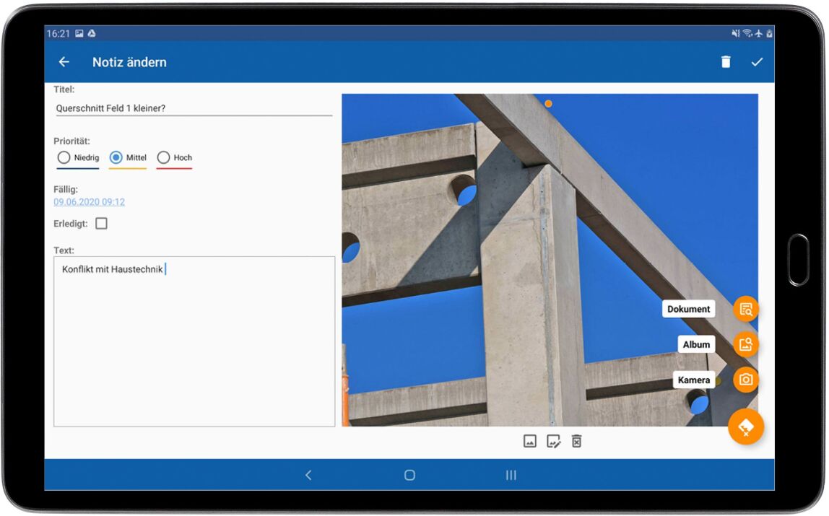Select Hoch priority radio button

click(163, 157)
